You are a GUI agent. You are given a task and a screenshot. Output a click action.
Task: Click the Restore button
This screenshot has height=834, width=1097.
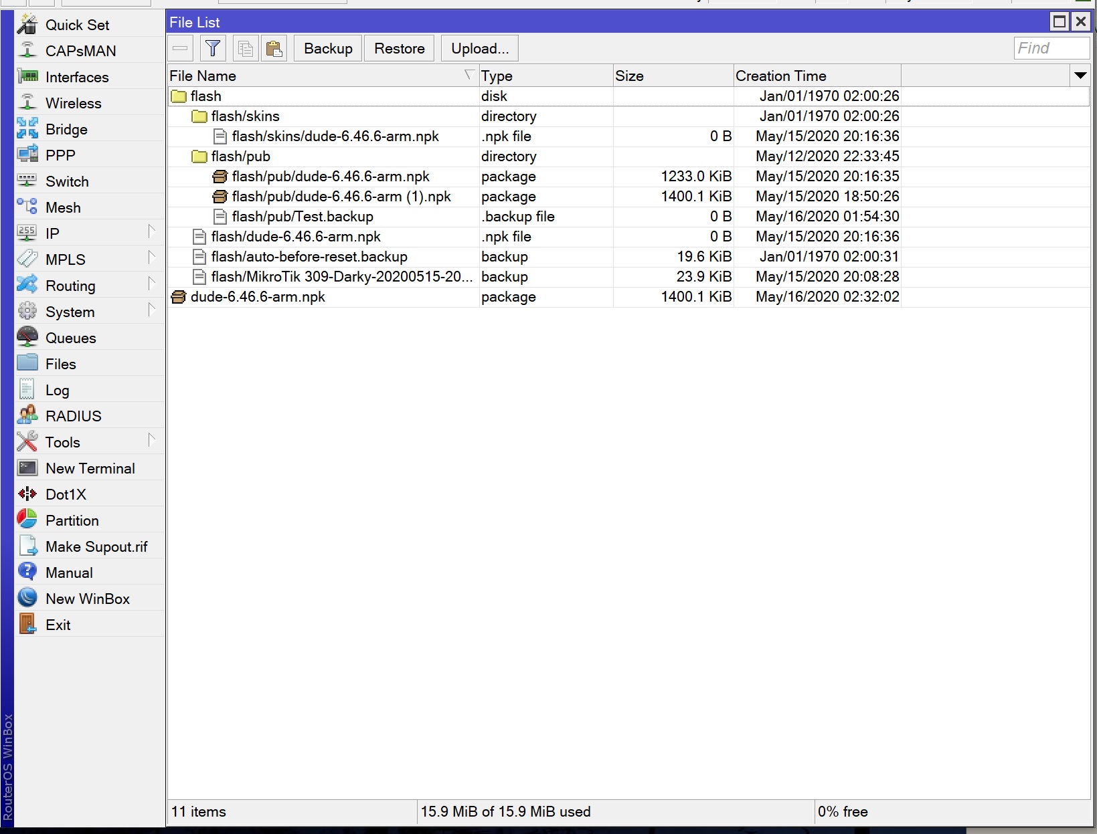[400, 48]
